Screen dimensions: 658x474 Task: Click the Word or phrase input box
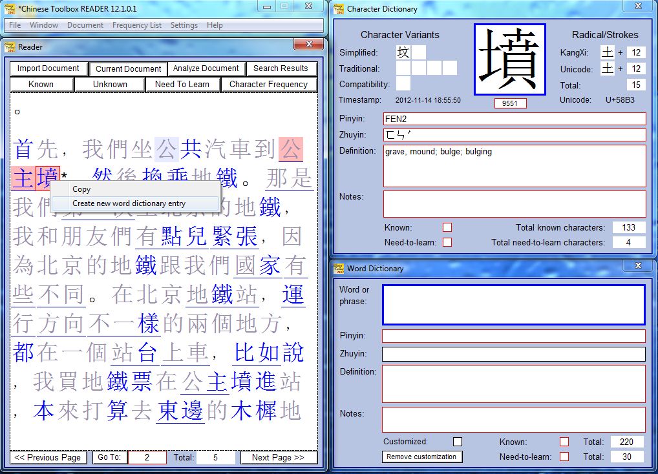(513, 304)
